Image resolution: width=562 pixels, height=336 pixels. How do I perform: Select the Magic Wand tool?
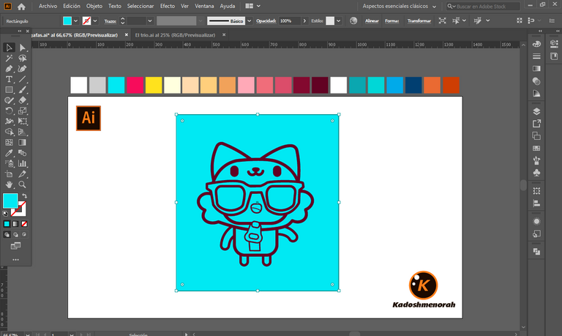[x=9, y=58]
